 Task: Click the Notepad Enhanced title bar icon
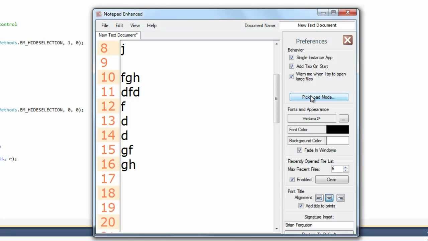pos(99,14)
